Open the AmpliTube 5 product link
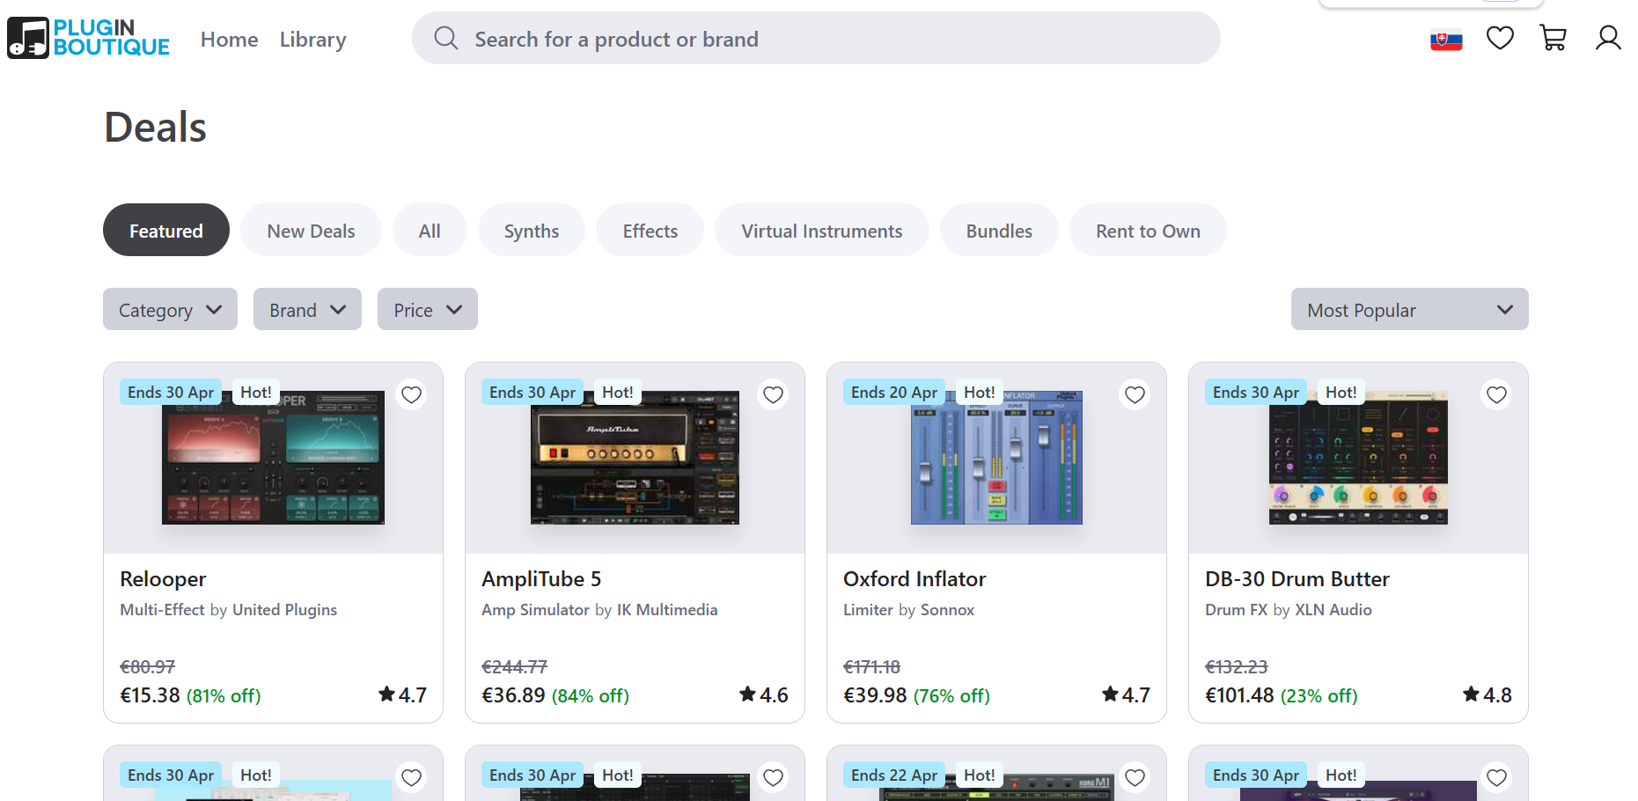1638x801 pixels. pos(541,578)
